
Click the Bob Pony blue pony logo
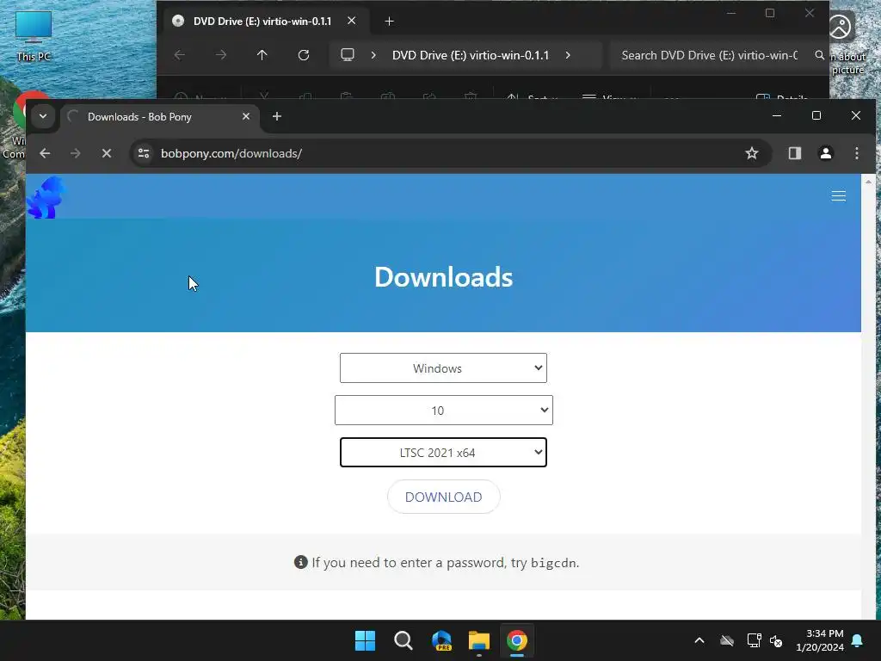click(x=46, y=197)
